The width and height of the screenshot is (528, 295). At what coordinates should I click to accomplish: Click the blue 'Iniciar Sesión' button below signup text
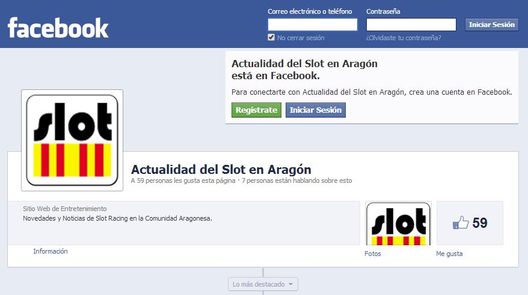tap(316, 110)
